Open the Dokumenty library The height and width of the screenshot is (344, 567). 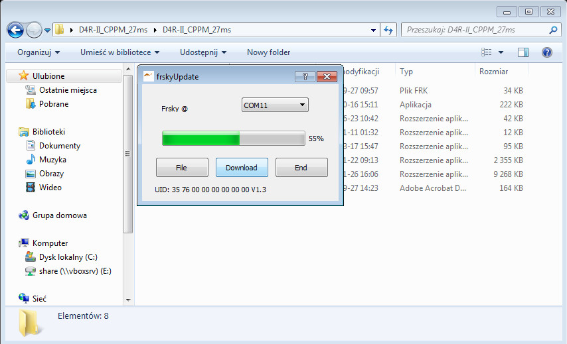pos(59,146)
